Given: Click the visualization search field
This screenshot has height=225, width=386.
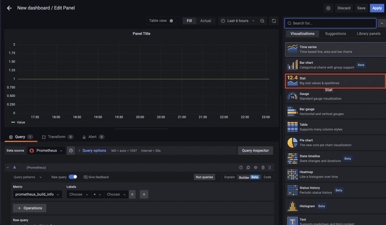Looking at the screenshot, I should click(x=330, y=23).
